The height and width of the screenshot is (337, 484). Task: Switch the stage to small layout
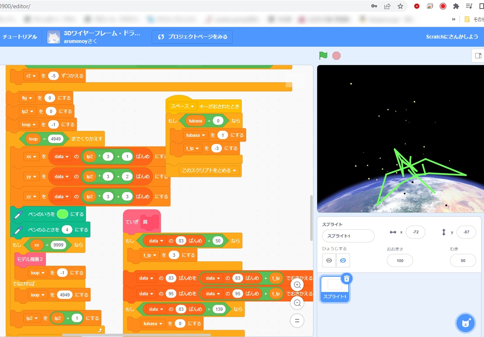[478, 56]
